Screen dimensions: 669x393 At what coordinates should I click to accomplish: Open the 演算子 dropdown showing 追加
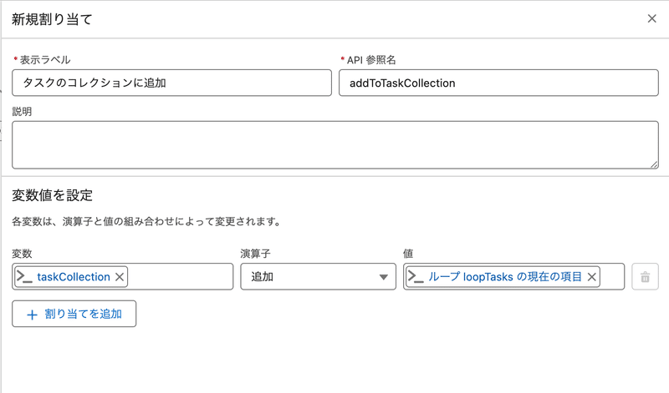click(x=319, y=277)
